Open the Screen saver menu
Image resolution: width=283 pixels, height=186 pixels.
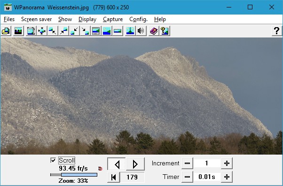(37, 19)
